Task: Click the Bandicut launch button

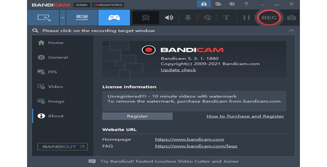Action: 62,147
